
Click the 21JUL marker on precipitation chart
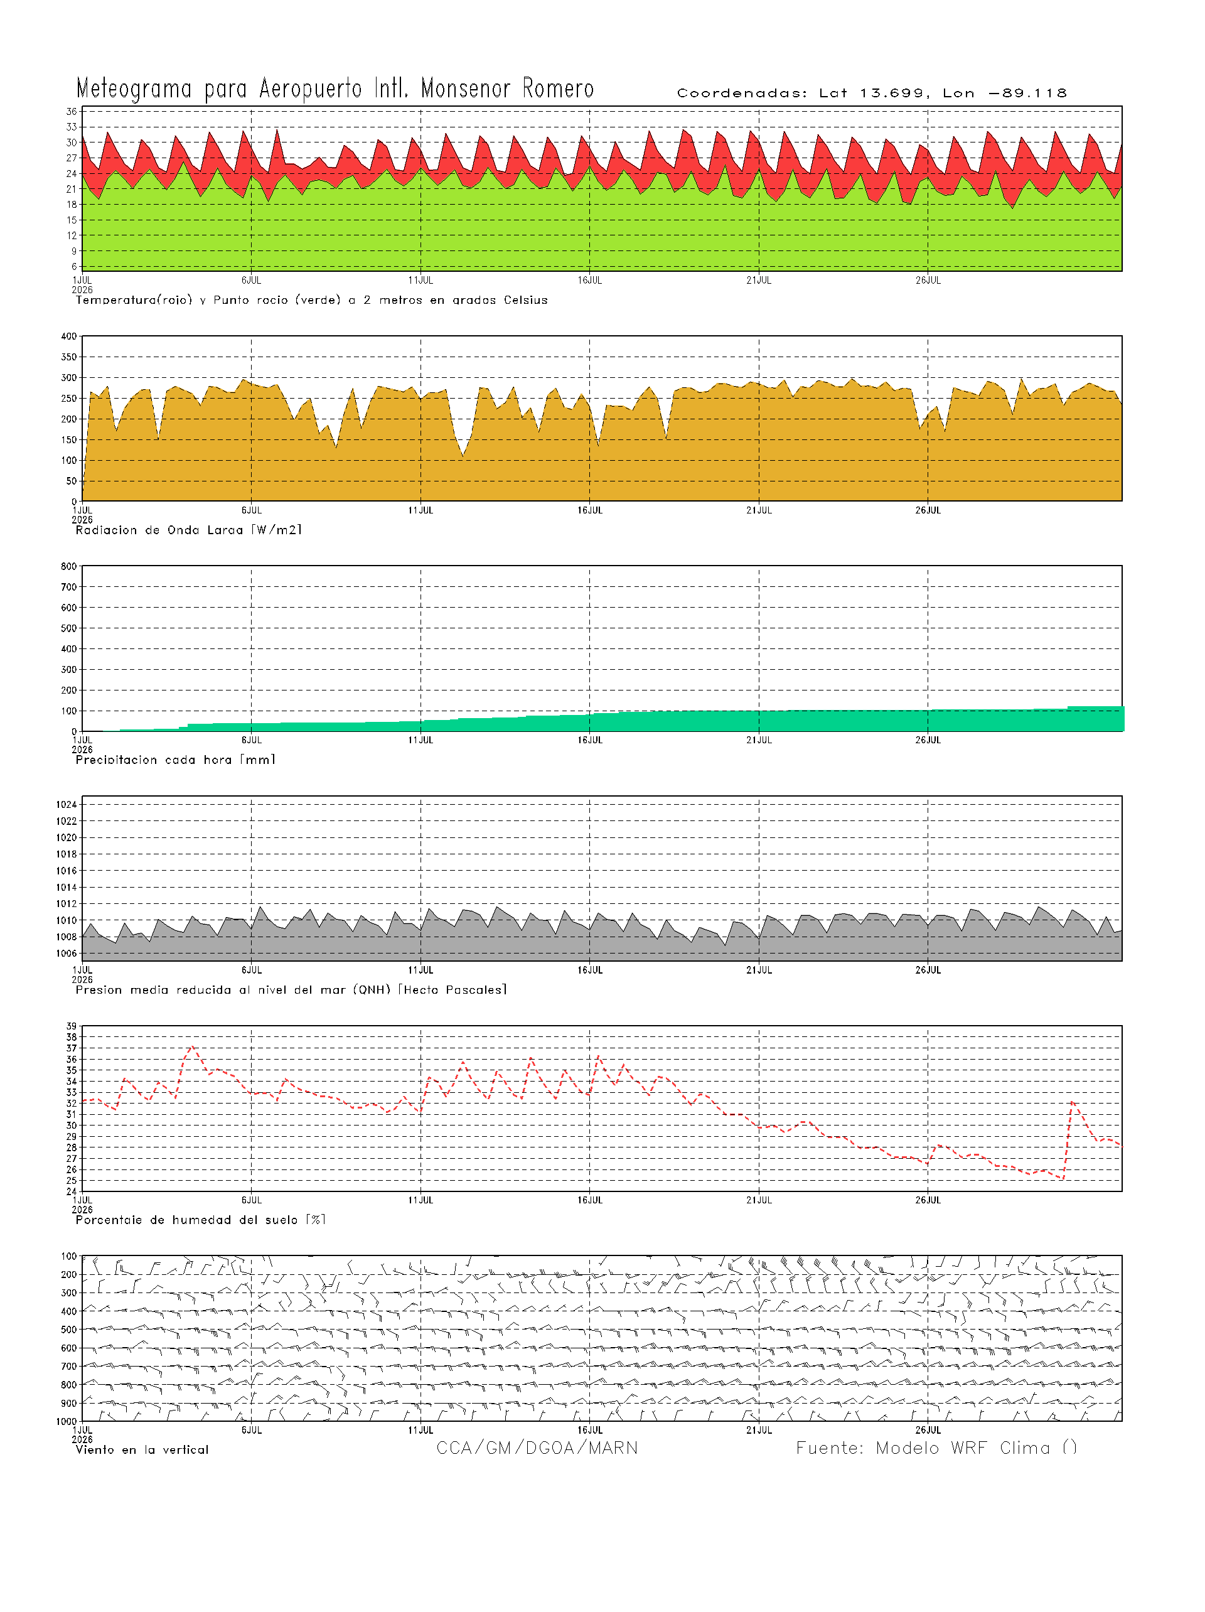click(758, 741)
